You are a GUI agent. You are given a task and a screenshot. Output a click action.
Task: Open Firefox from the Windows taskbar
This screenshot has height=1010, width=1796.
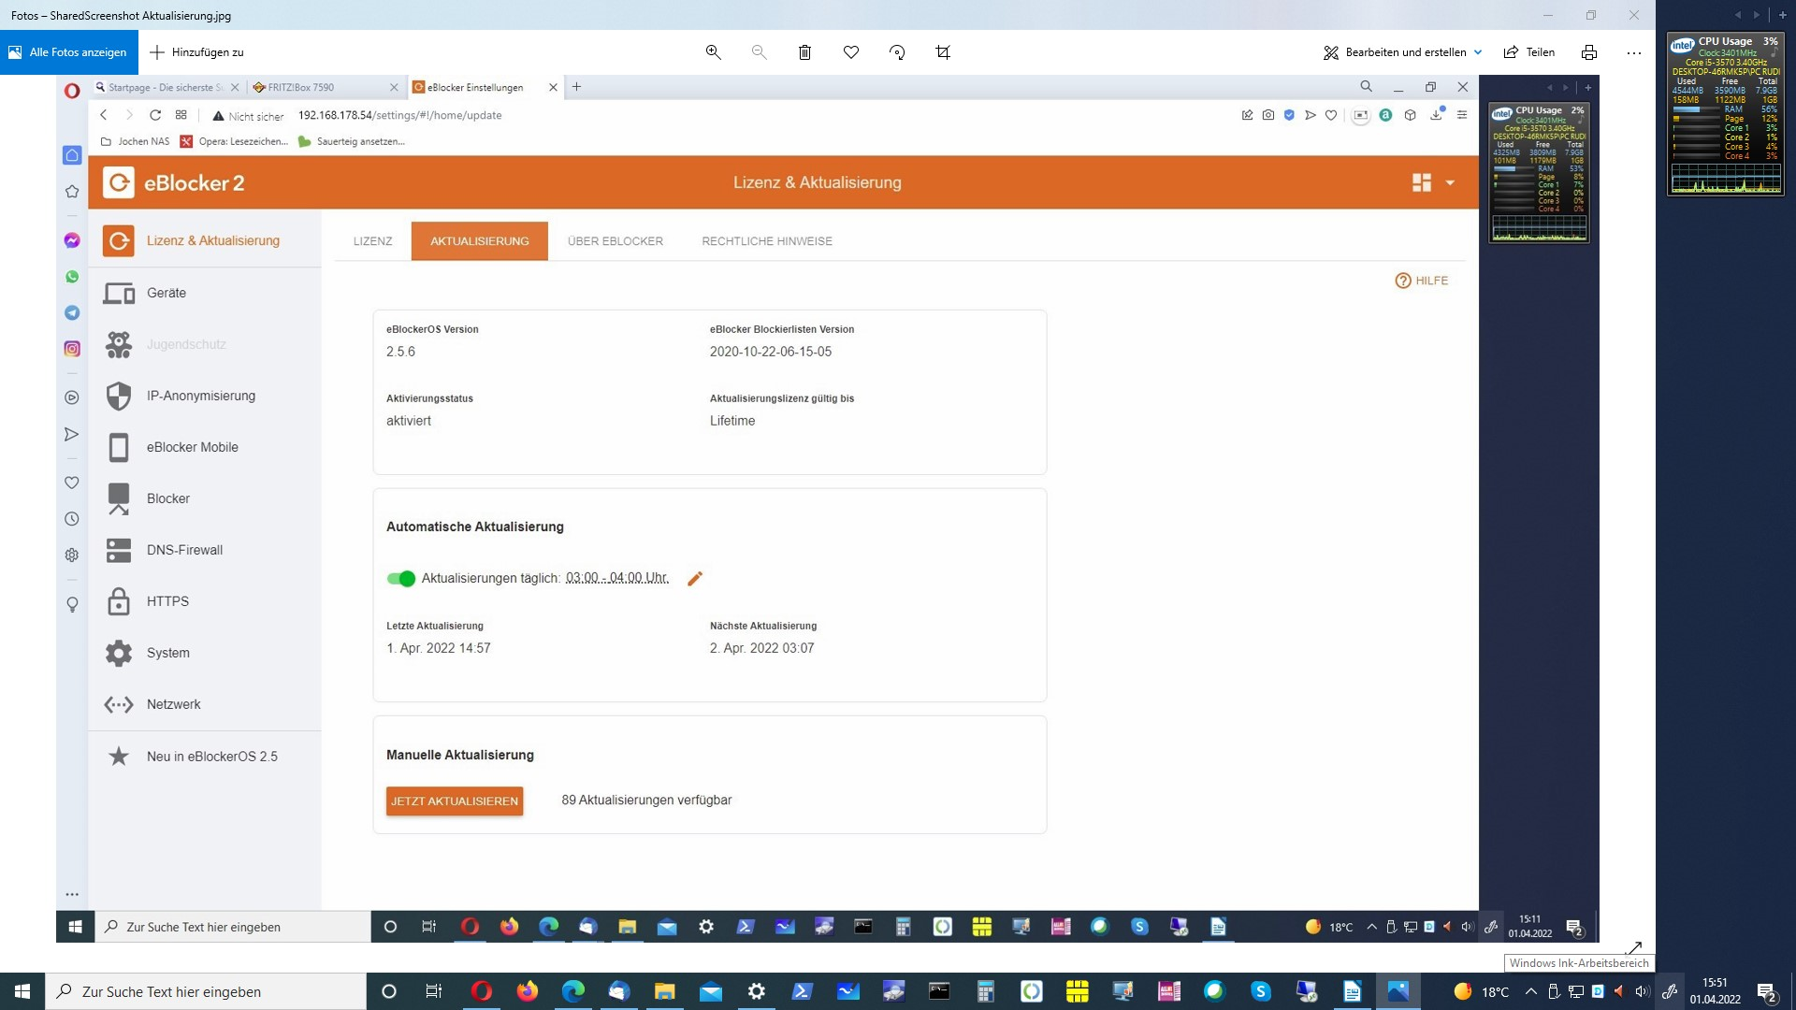pyautogui.click(x=528, y=991)
